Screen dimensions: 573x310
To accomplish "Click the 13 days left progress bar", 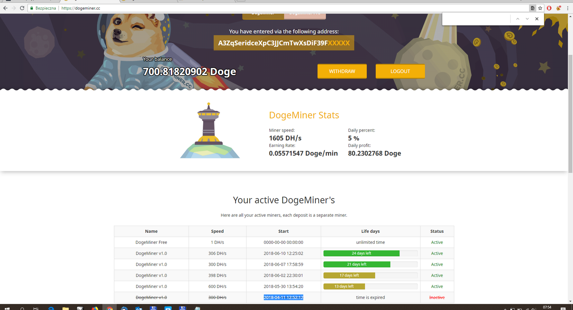I will (x=370, y=286).
